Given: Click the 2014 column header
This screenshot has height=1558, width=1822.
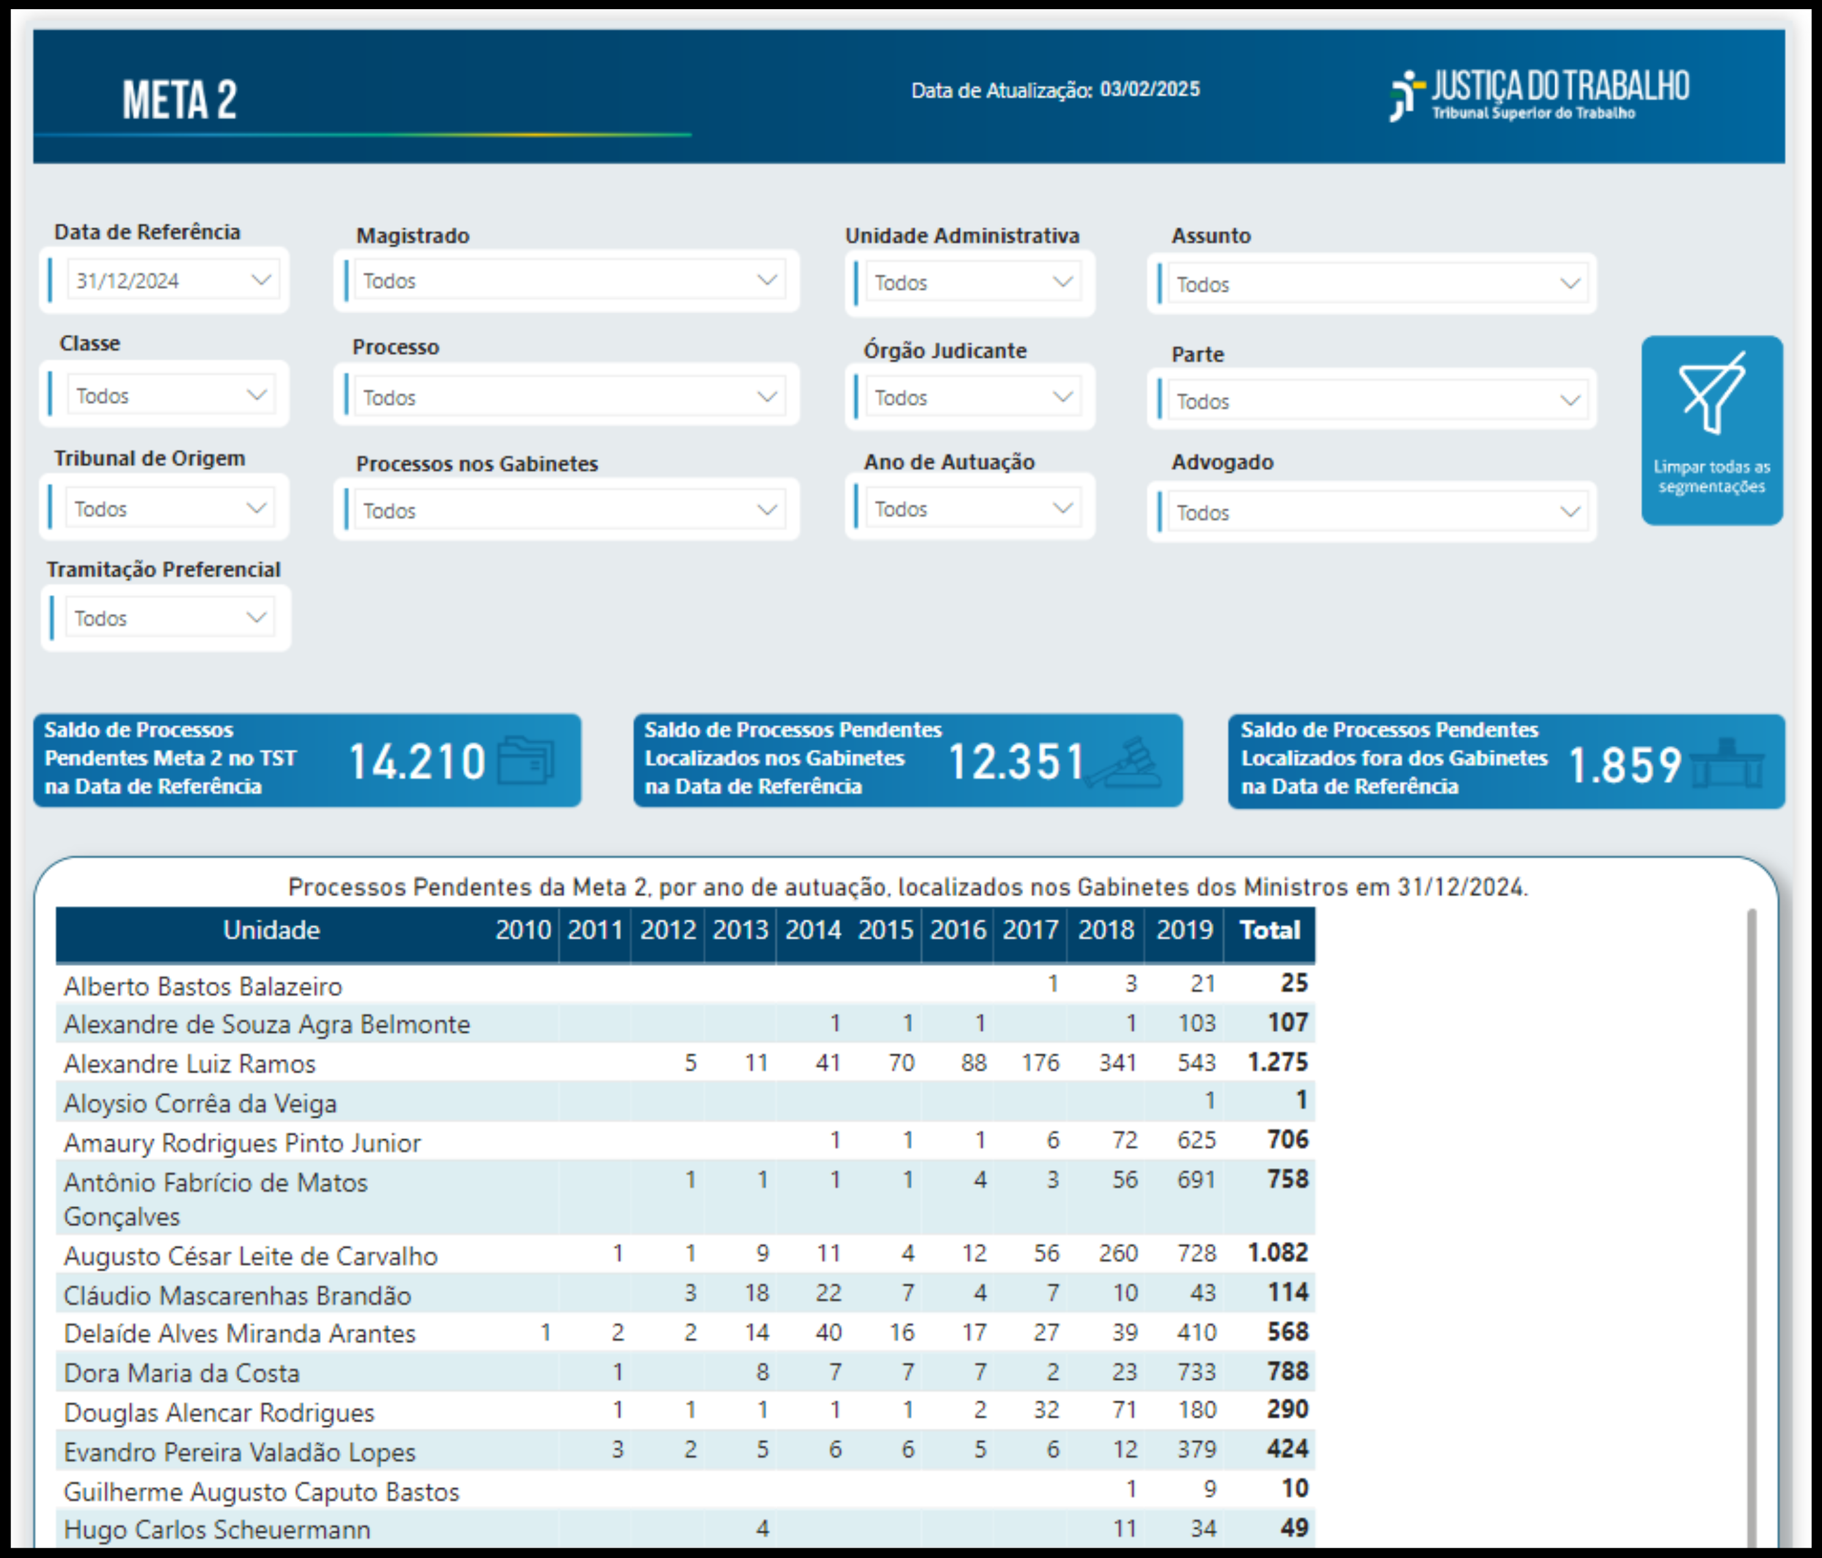Looking at the screenshot, I should 814,931.
